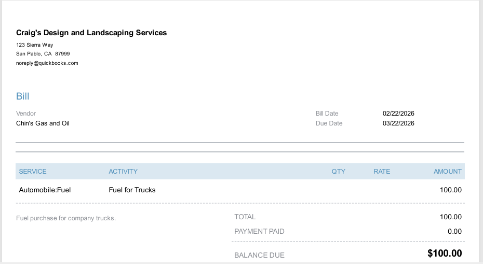Click the SERVICE column header
483x268 pixels.
[33, 172]
